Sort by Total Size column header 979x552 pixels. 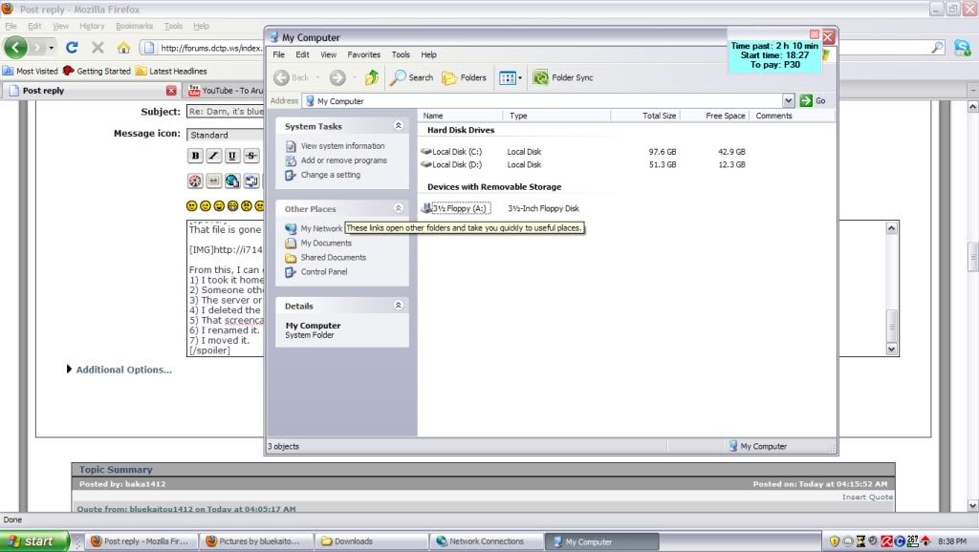click(645, 116)
